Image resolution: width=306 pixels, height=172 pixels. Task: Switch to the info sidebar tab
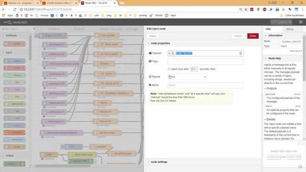[x=273, y=29]
